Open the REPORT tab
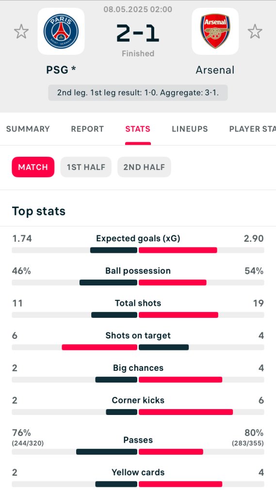 point(87,129)
